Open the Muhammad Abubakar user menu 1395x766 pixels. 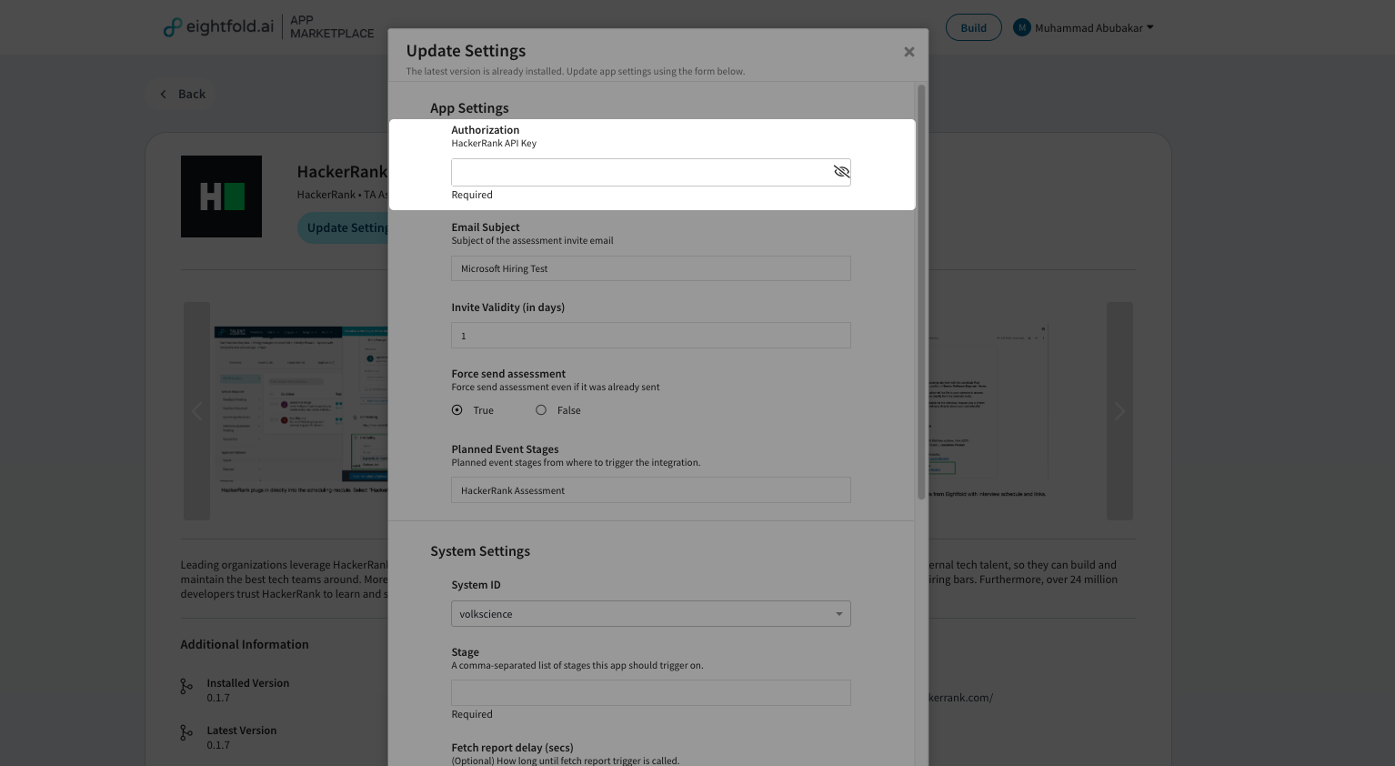click(1083, 28)
